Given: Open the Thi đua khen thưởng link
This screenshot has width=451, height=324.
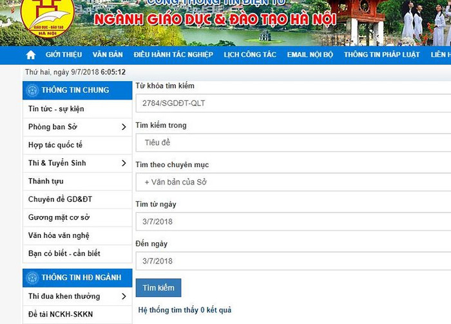Looking at the screenshot, I should tap(64, 296).
